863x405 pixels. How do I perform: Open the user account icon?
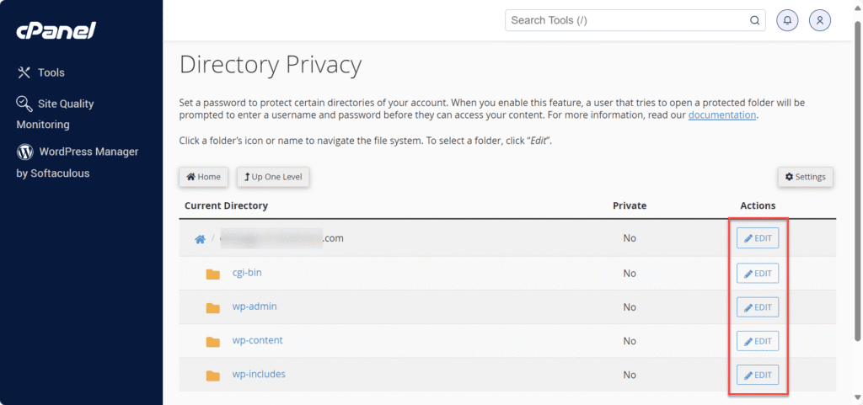[819, 20]
